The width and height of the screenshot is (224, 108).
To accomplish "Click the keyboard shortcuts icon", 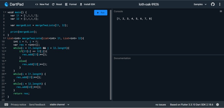I will click(6, 105).
